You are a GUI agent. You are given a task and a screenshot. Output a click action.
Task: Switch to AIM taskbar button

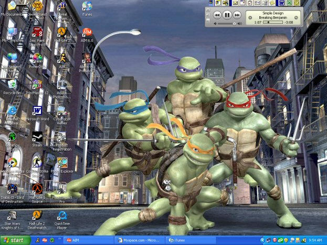coord(88,240)
